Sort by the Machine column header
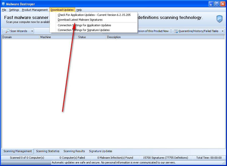Screen dimensions: 227x166 pos(58,37)
